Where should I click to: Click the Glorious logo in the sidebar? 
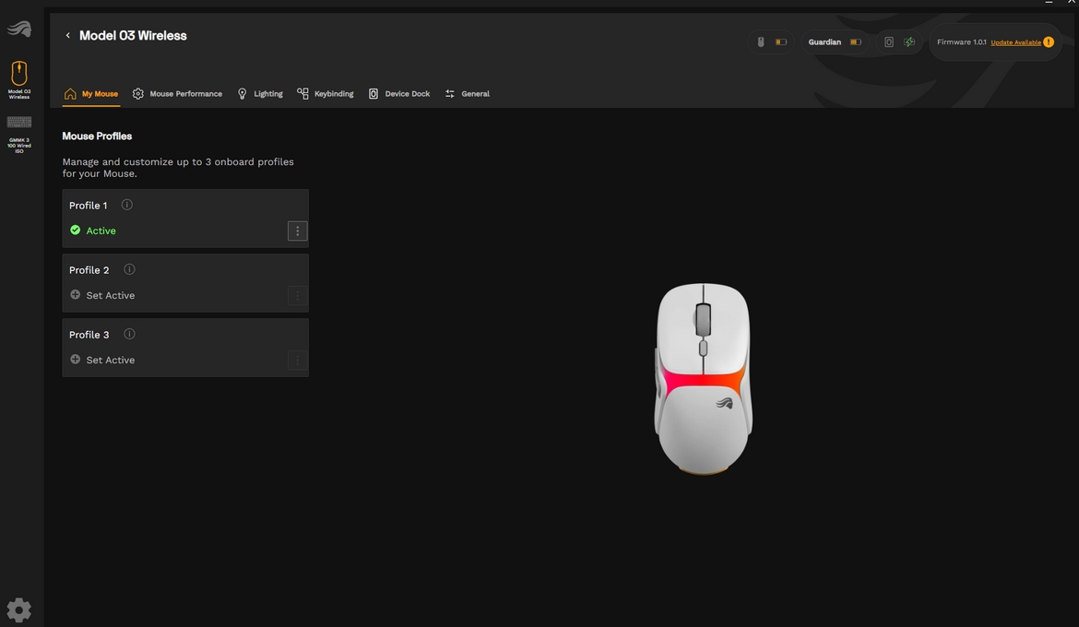click(19, 29)
